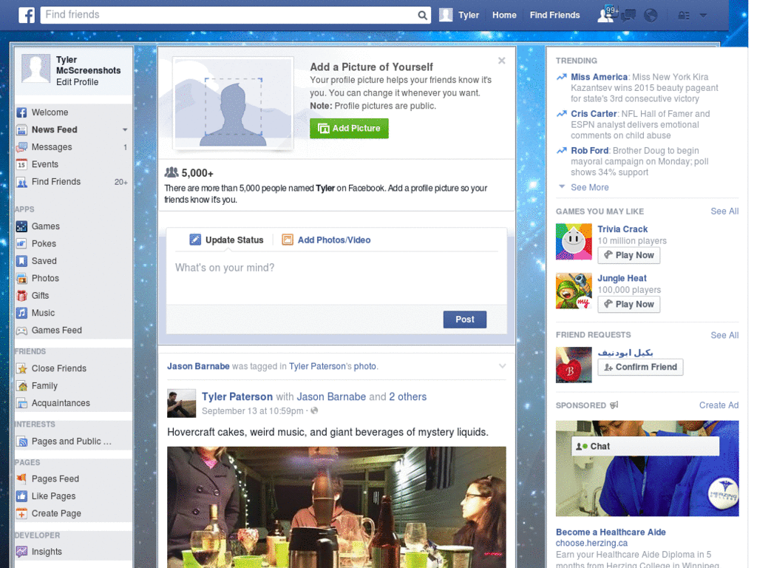The height and width of the screenshot is (568, 757).
Task: Open the Rob Ford trending topic
Action: pos(589,151)
